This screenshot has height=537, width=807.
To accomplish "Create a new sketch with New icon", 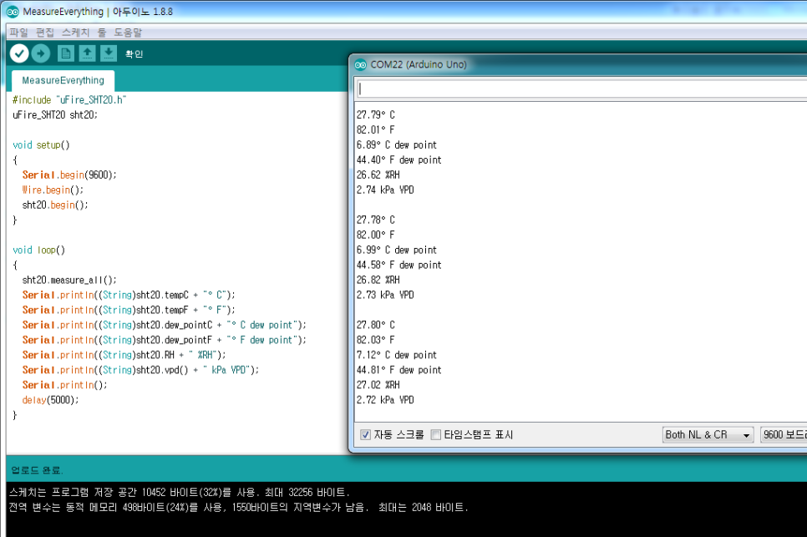I will pyautogui.click(x=65, y=53).
